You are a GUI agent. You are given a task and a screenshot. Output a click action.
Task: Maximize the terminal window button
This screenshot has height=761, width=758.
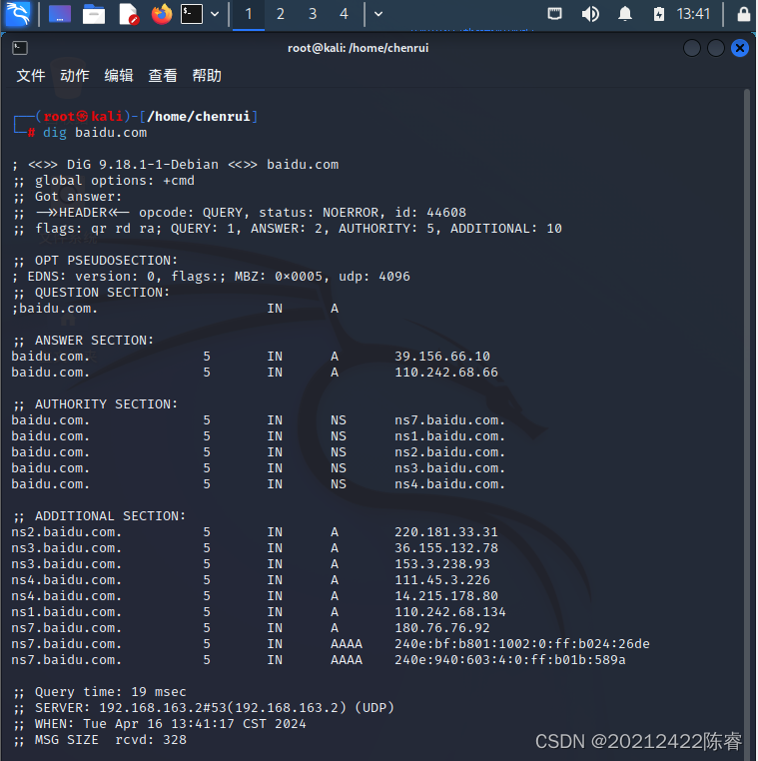tap(716, 48)
